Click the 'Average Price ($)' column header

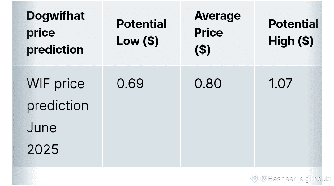[217, 32]
